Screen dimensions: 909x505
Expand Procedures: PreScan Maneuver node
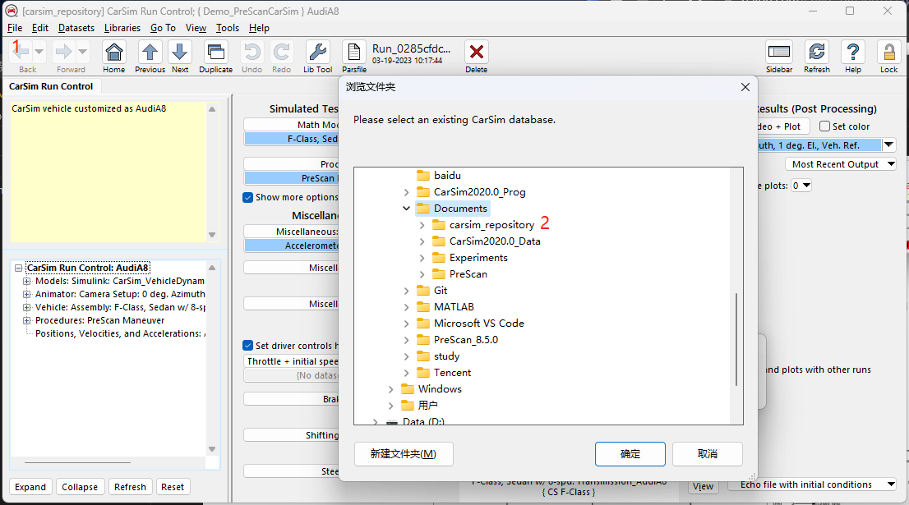click(x=26, y=320)
